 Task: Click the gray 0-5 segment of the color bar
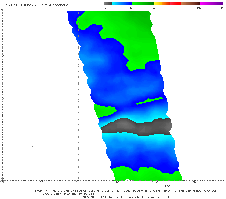point(108,4)
